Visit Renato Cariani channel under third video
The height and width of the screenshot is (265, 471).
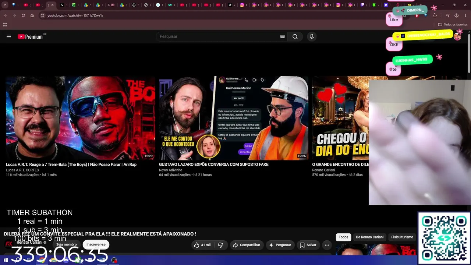[323, 170]
